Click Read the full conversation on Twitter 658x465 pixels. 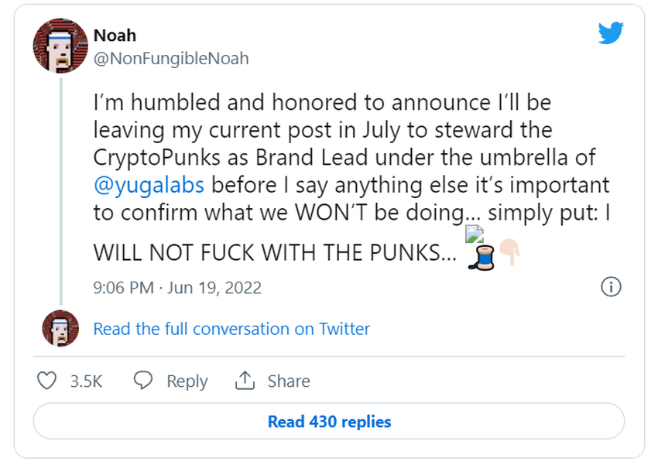tap(231, 329)
